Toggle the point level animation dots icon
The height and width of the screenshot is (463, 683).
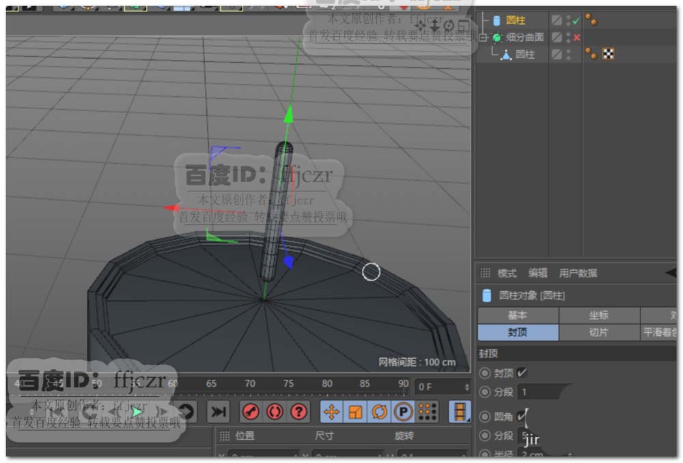428,412
